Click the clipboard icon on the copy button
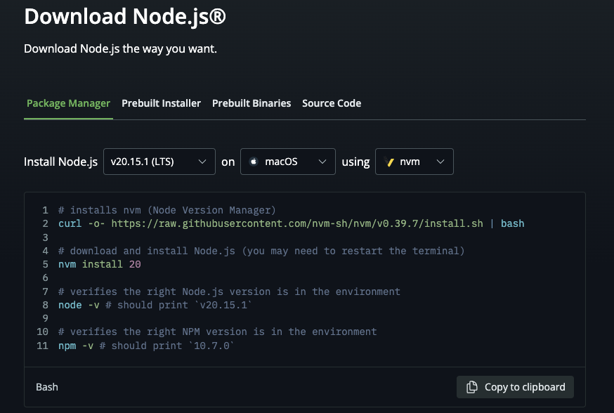This screenshot has height=413, width=614. pyautogui.click(x=472, y=387)
